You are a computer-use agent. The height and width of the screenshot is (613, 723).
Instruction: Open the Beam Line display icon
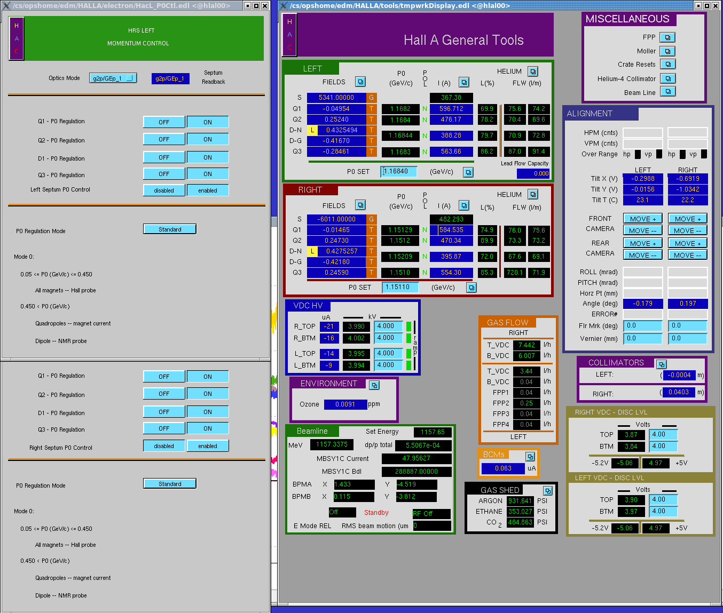click(667, 91)
